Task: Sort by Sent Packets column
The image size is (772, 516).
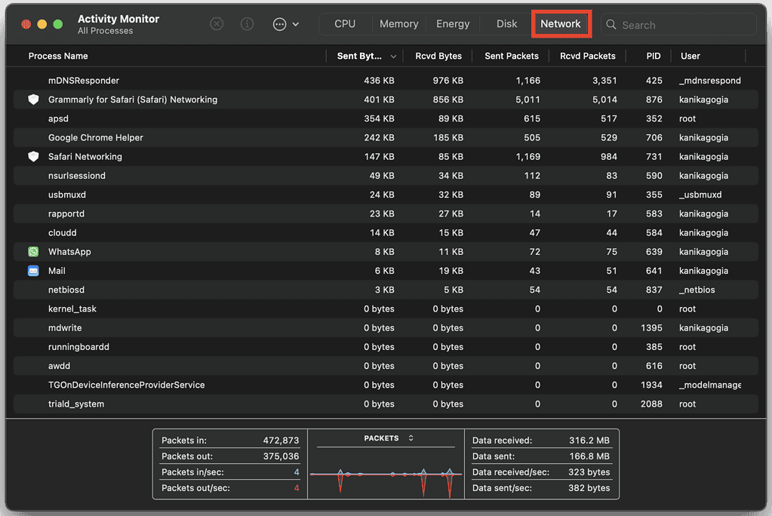Action: [512, 56]
